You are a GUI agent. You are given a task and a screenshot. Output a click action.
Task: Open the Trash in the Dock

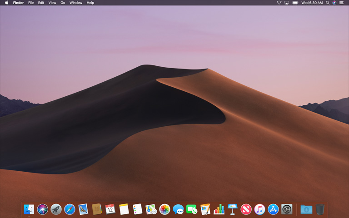click(x=320, y=209)
